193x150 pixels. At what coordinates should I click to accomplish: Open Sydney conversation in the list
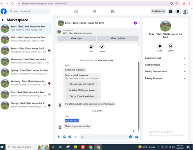coord(26,72)
